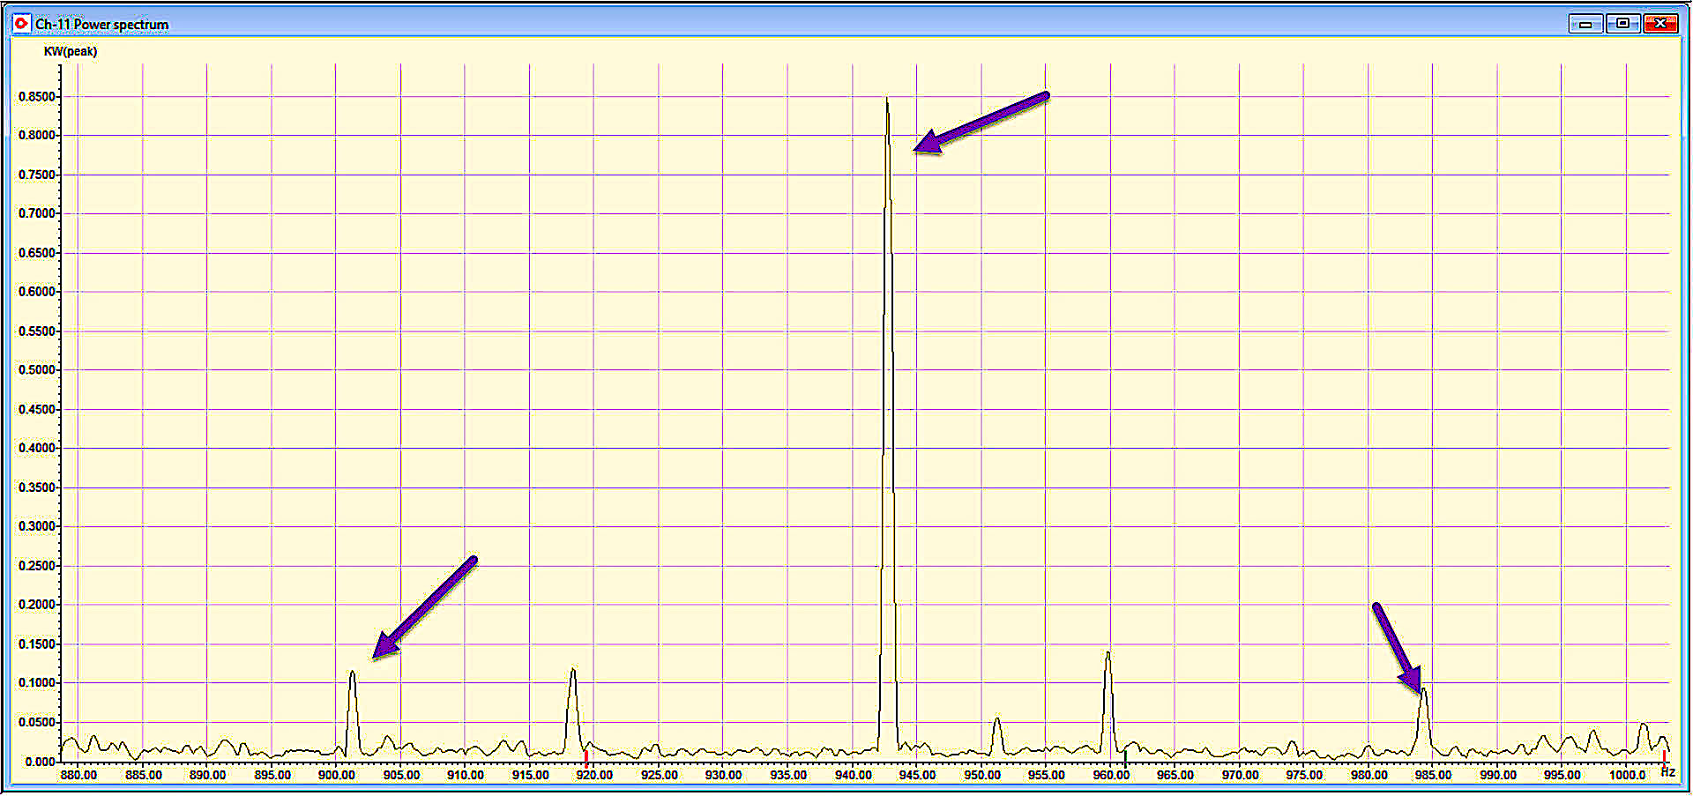Click the 0.8500 Y-axis value
The height and width of the screenshot is (796, 1693).
(37, 97)
